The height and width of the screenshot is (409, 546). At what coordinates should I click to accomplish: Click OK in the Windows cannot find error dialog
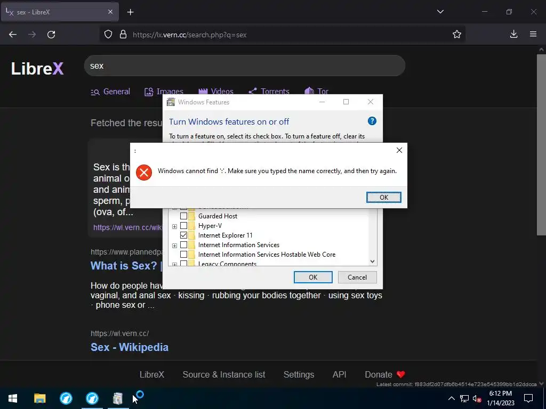(384, 197)
